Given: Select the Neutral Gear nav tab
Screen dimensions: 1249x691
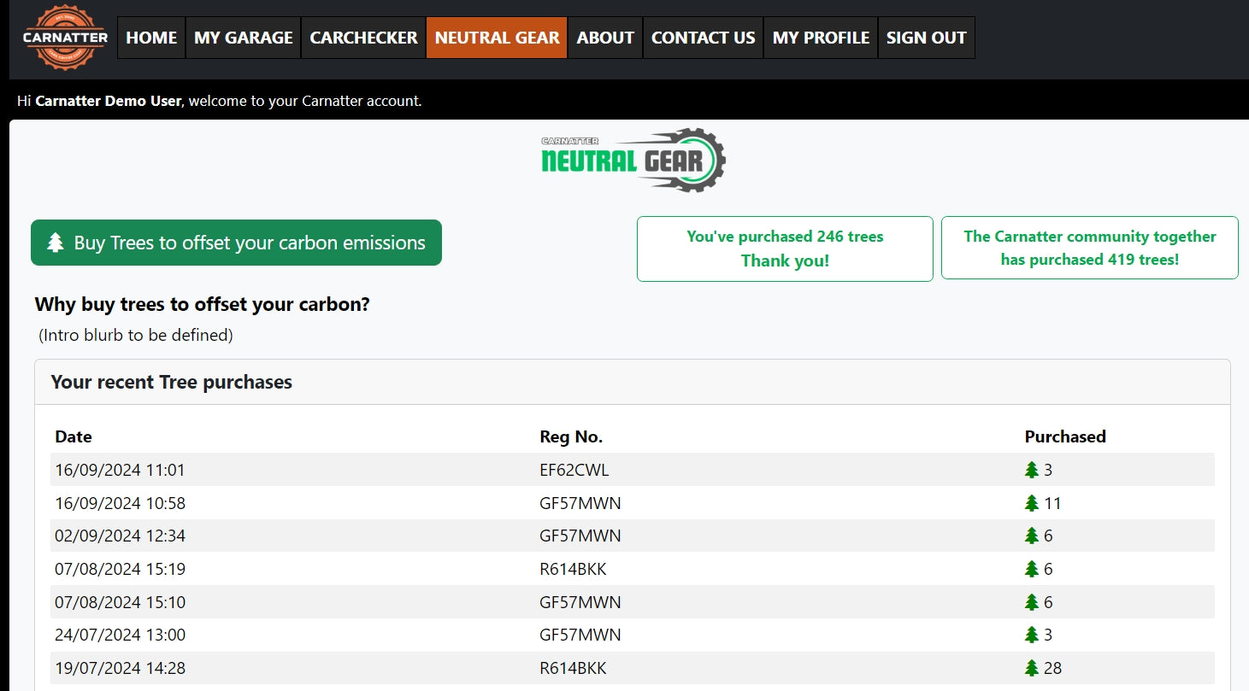Looking at the screenshot, I should click(x=497, y=38).
